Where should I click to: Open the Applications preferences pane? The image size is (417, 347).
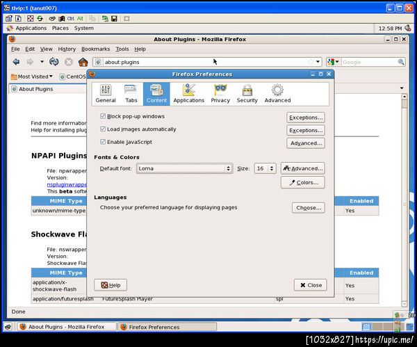(x=189, y=94)
